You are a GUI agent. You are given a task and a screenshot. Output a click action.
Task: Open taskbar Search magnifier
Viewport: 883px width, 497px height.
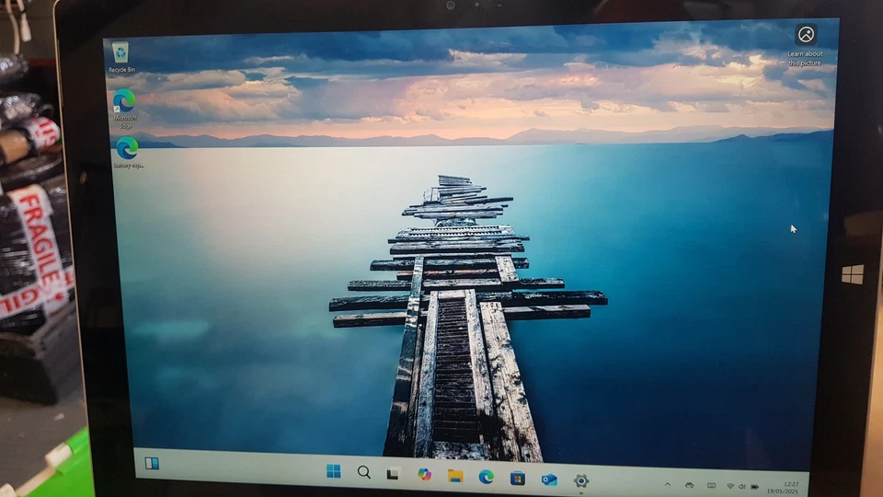tap(364, 472)
